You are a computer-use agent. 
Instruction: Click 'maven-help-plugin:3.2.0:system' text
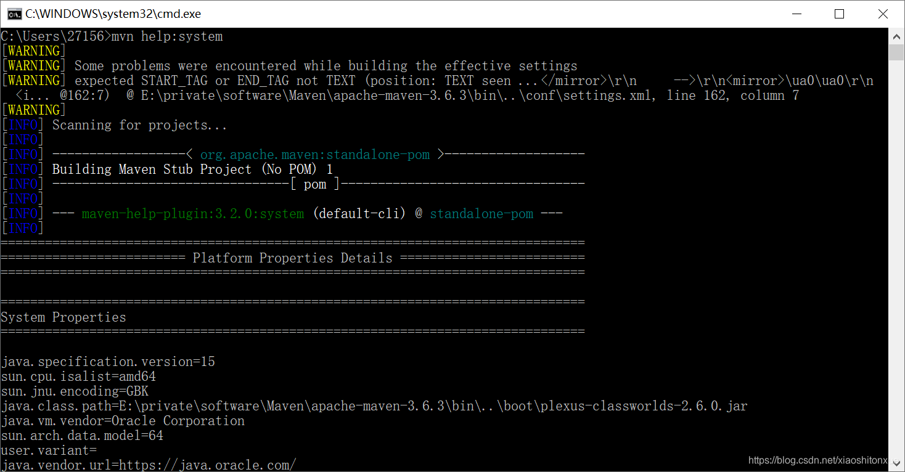click(x=193, y=214)
